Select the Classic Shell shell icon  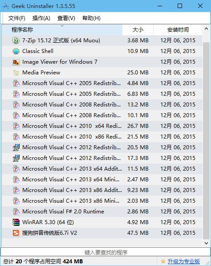(x=16, y=51)
